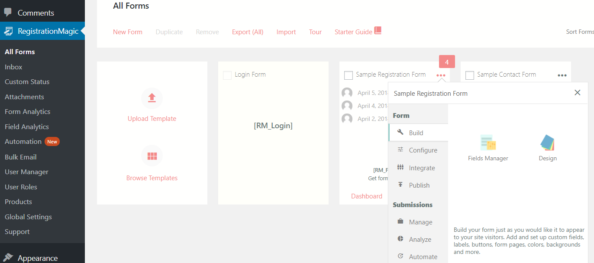Click the Export (All) link
Screen dimensions: 594x263
coord(248,32)
